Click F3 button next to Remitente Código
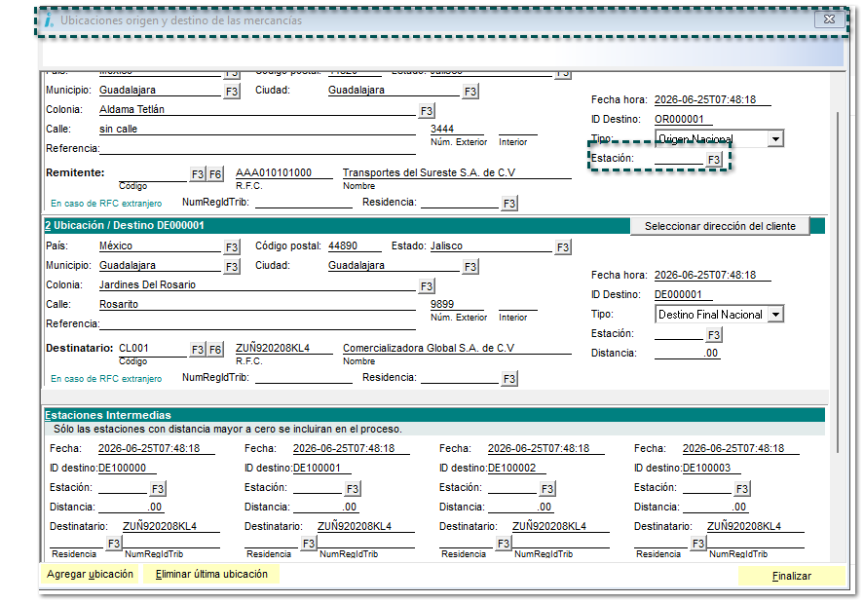 click(198, 174)
